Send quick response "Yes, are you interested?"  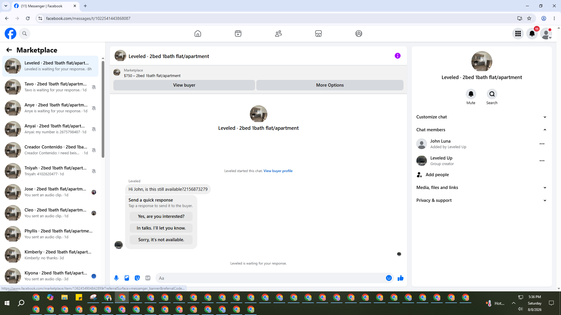click(x=161, y=216)
